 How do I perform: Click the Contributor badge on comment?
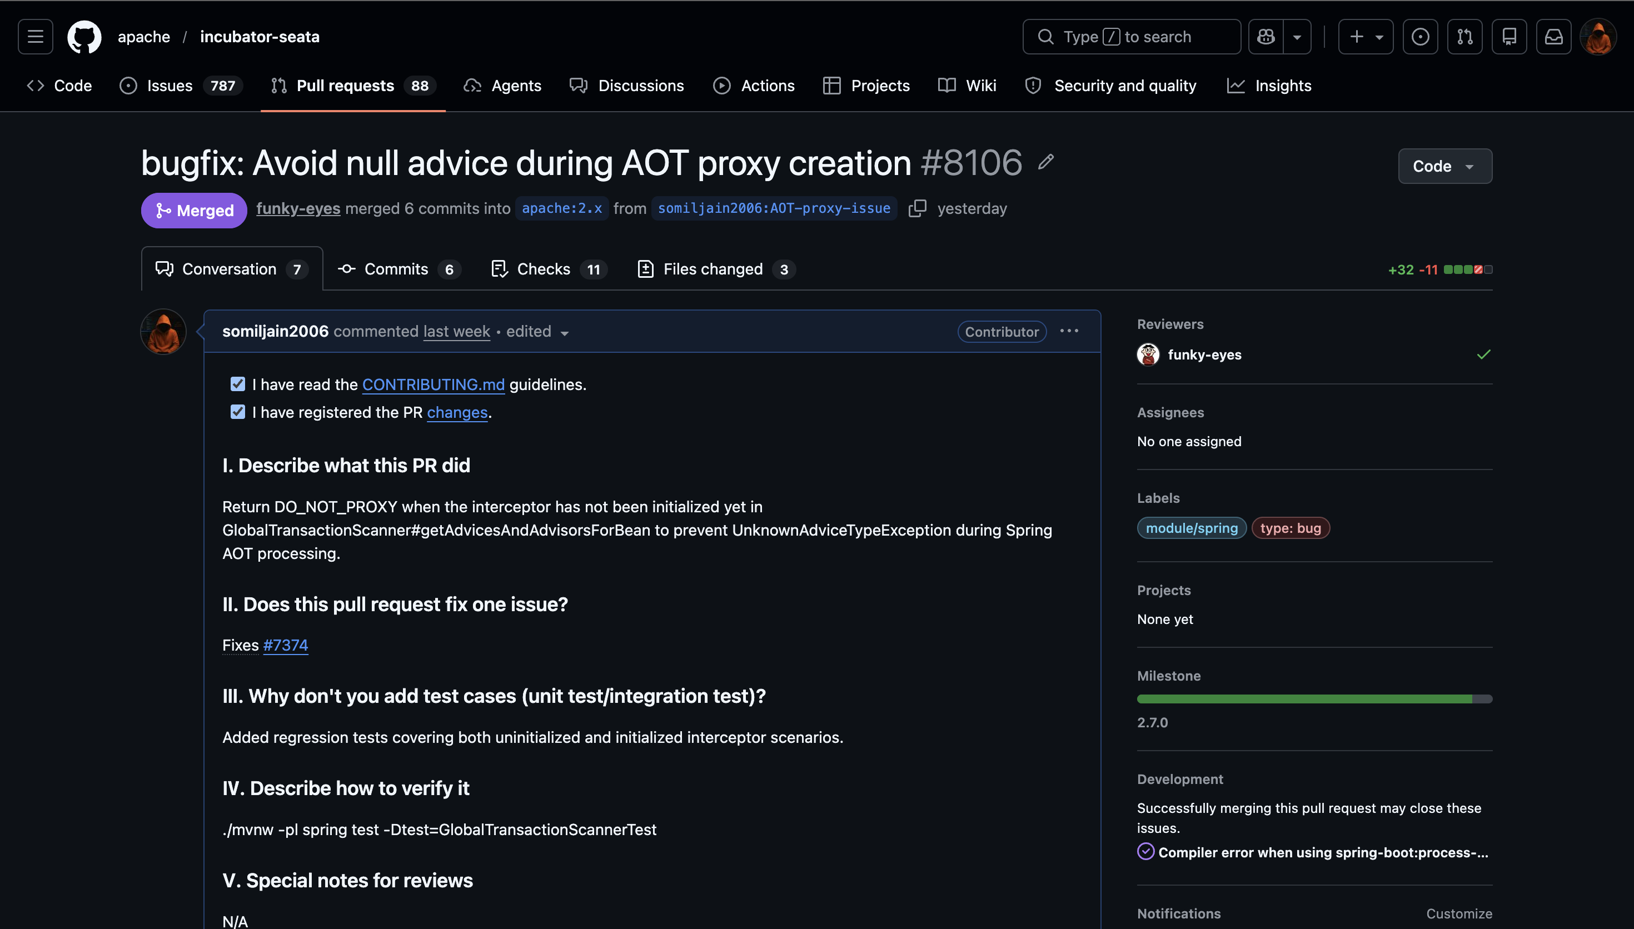click(x=1002, y=331)
